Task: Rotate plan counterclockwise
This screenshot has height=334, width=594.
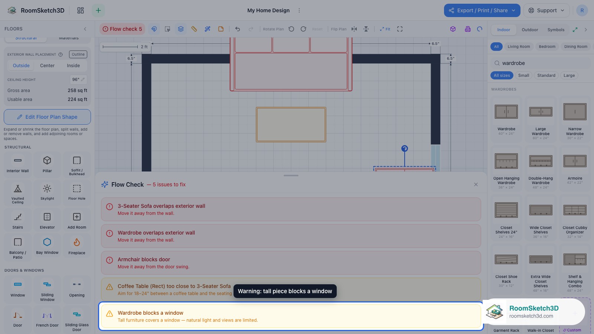Action: [291, 29]
